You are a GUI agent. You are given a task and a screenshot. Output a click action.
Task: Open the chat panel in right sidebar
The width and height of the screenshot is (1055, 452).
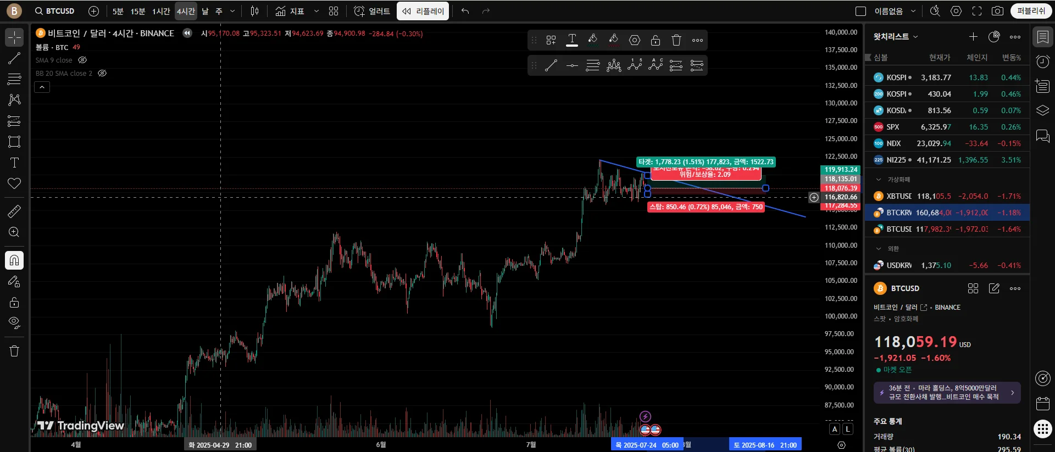1042,136
